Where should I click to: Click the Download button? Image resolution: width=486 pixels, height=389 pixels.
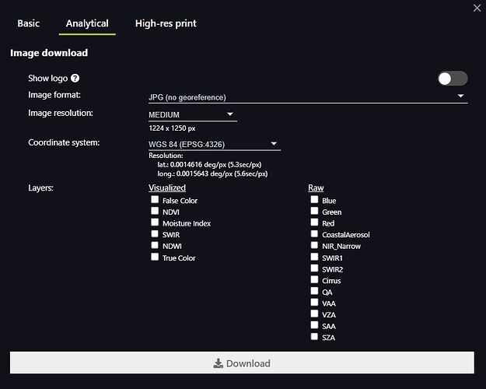(242, 363)
